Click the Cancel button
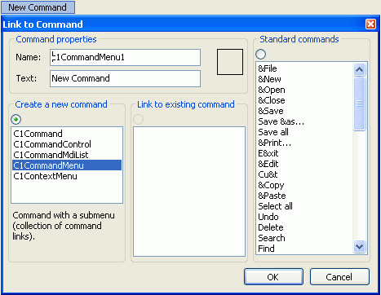This screenshot has width=381, height=295. (x=339, y=277)
